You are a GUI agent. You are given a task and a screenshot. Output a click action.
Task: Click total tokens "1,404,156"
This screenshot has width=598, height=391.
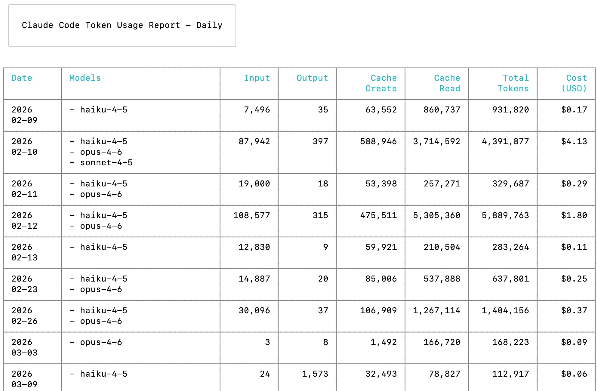pyautogui.click(x=505, y=311)
